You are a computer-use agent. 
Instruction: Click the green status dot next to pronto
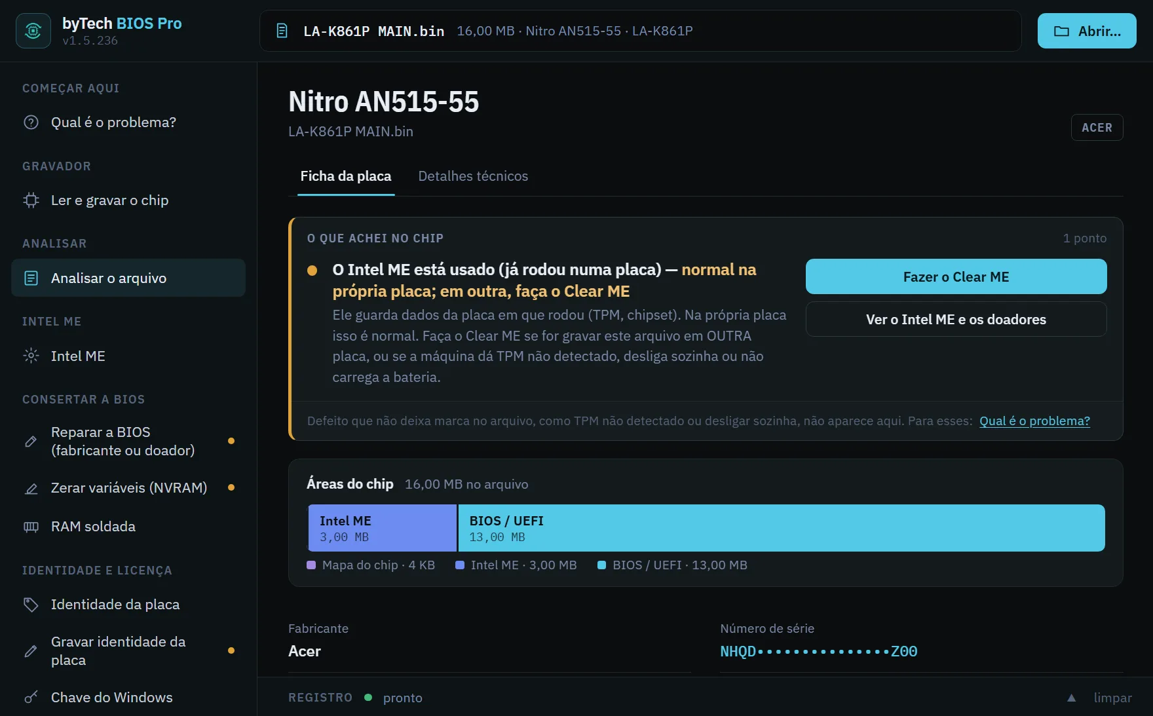tap(368, 698)
